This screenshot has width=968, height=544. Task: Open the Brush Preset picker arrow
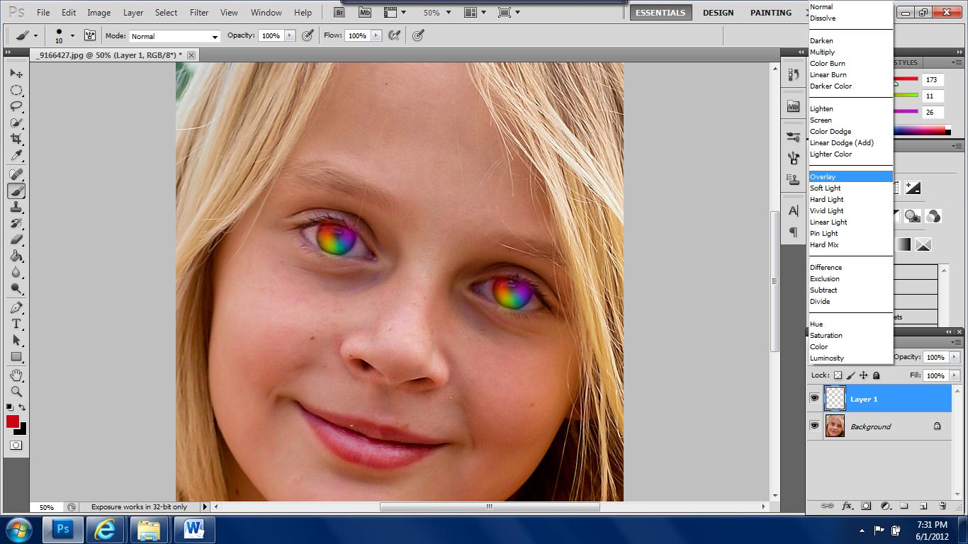pyautogui.click(x=72, y=35)
